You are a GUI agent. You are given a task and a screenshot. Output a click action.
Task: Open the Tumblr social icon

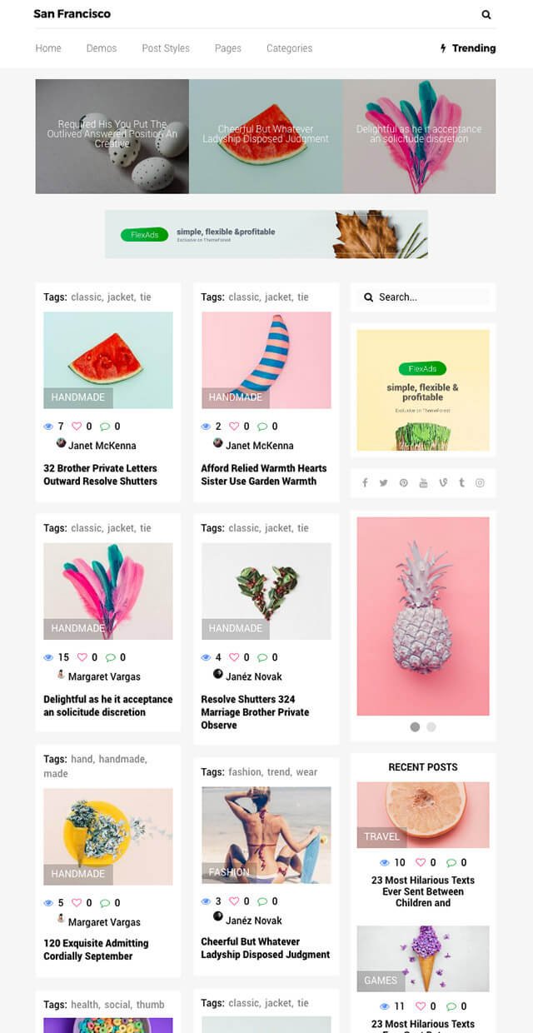pyautogui.click(x=461, y=483)
